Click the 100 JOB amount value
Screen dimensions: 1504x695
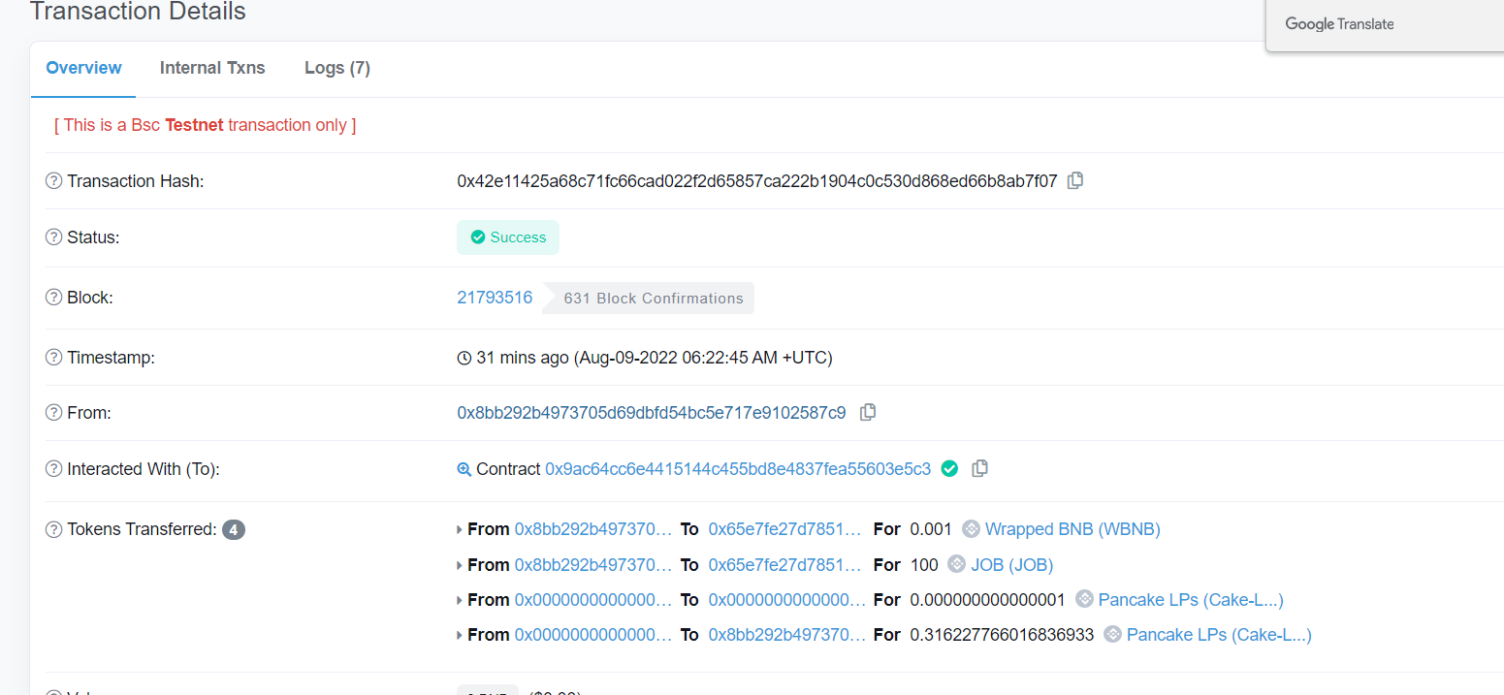tap(924, 564)
